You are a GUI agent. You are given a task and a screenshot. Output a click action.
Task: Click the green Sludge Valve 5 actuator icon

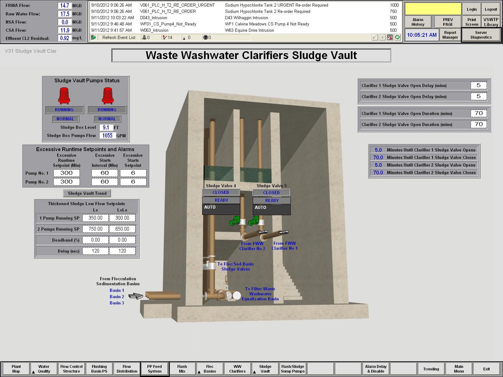coord(253,221)
